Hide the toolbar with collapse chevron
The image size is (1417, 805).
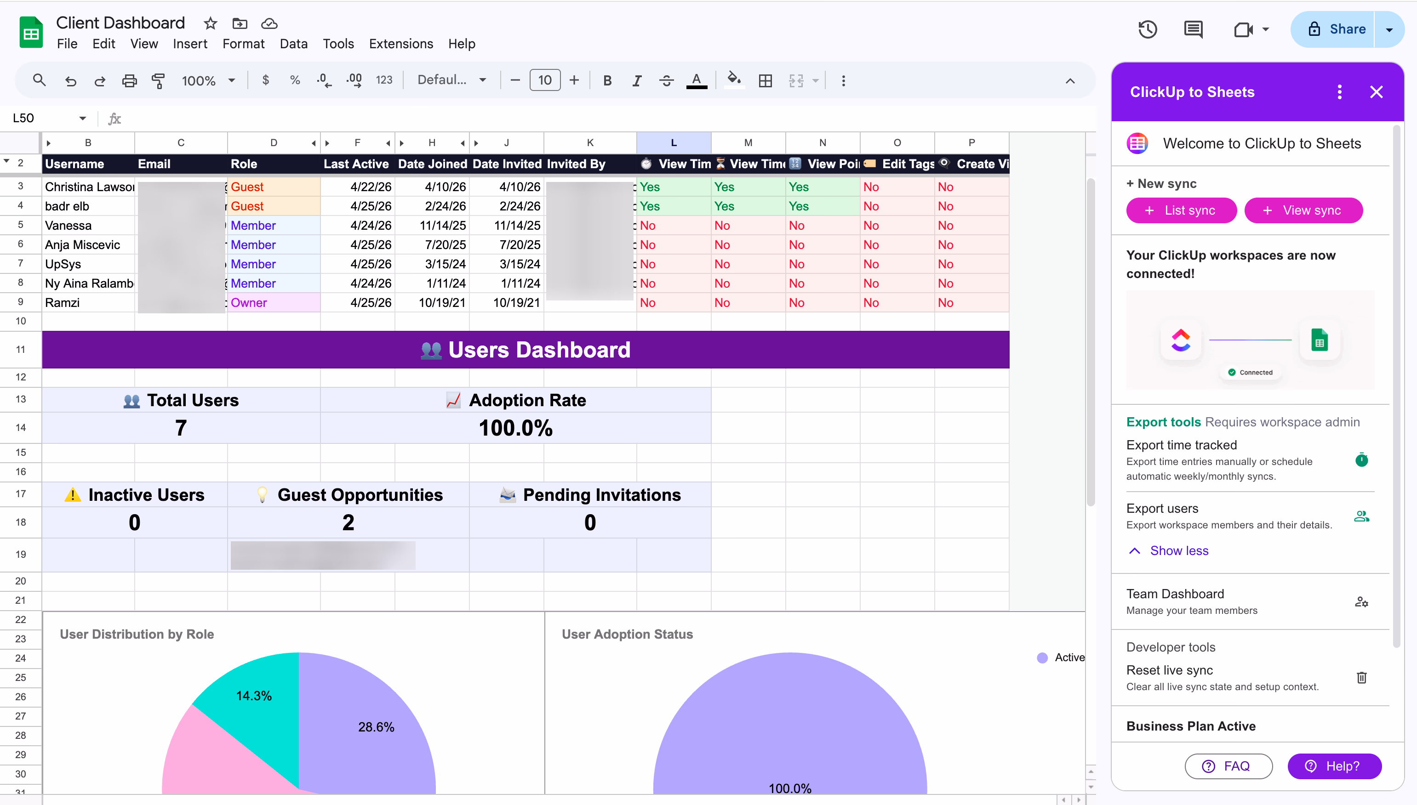coord(1070,81)
